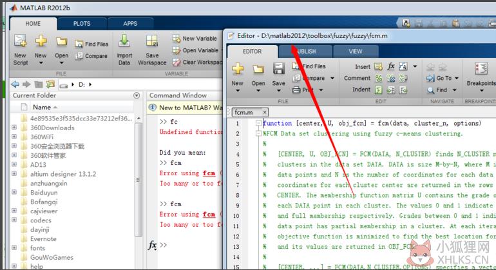The height and width of the screenshot is (270, 496).
Task: Click the Find magnifier in Editor NAVIGATE group
Action: tap(430, 90)
